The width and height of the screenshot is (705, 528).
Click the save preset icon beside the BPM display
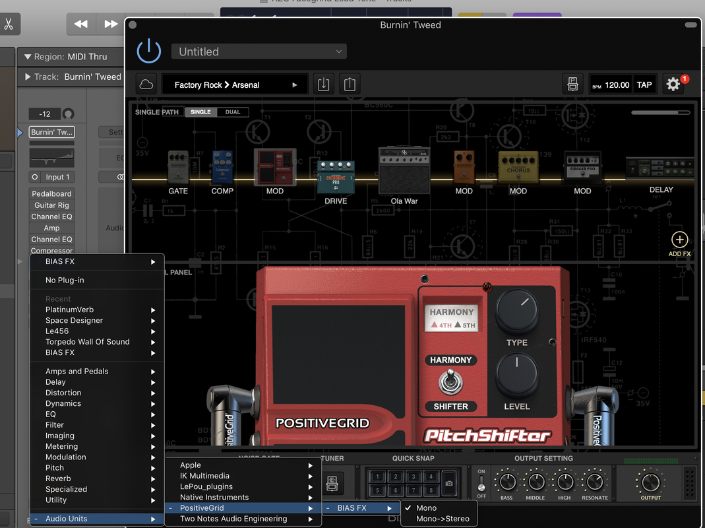click(572, 84)
